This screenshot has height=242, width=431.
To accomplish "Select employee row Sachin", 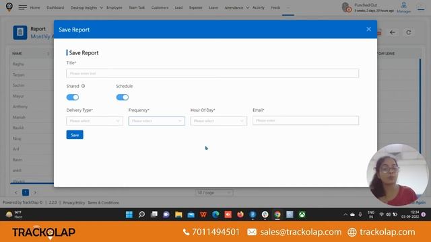I will tap(18, 85).
